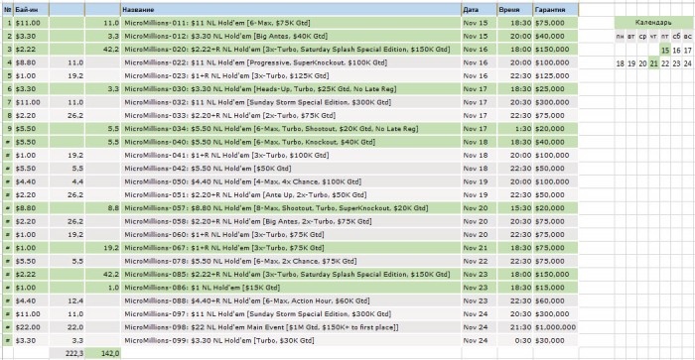695x360 pixels.
Task: Click the $15,000 guarantee cell
Action: (x=556, y=288)
